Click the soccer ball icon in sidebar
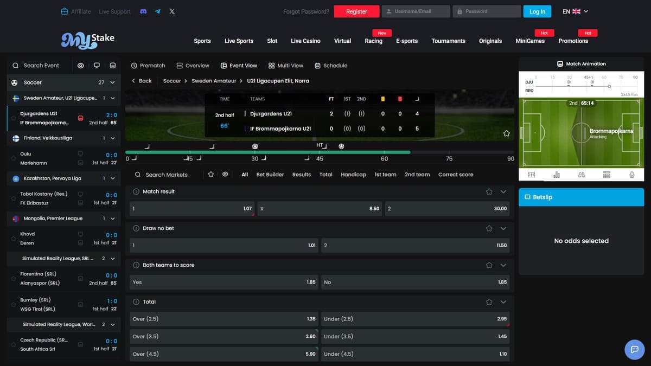Screen dimensions: 651x366 15,82
